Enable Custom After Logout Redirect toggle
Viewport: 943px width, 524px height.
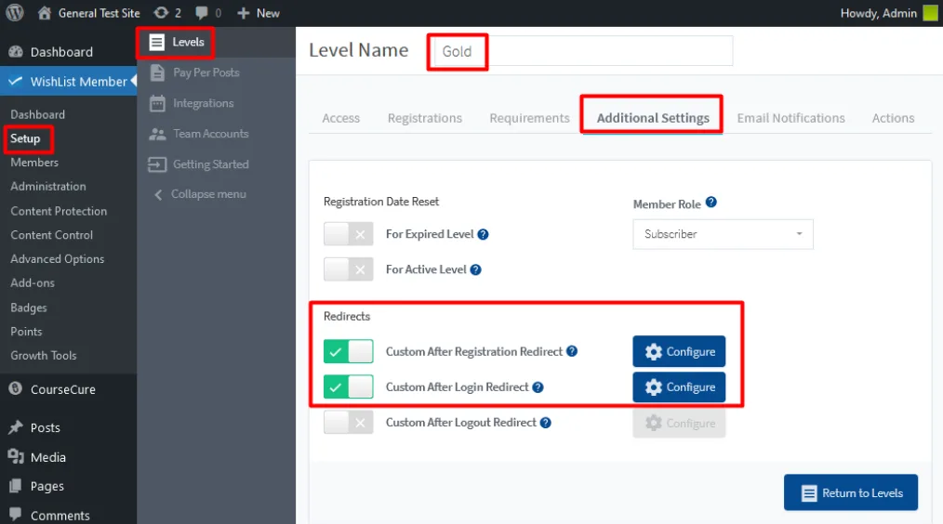pyautogui.click(x=348, y=423)
